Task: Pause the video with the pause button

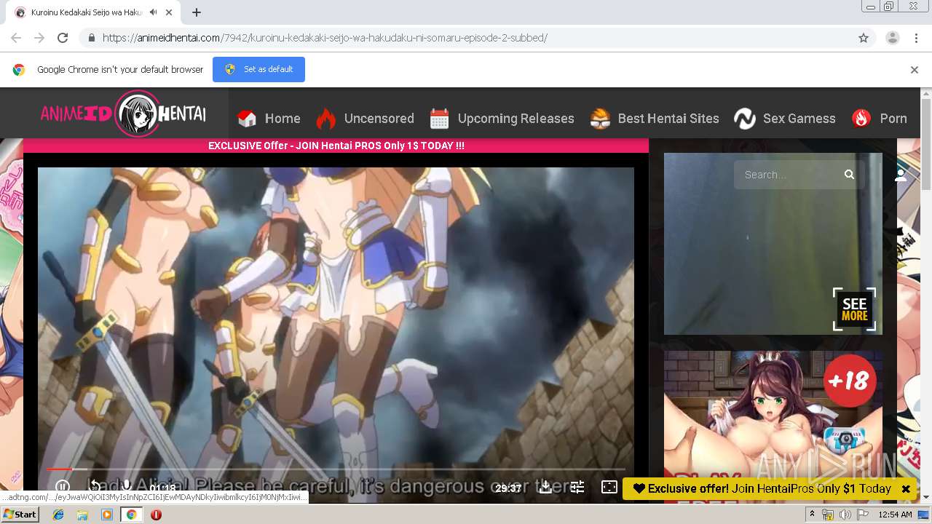Action: click(x=63, y=487)
